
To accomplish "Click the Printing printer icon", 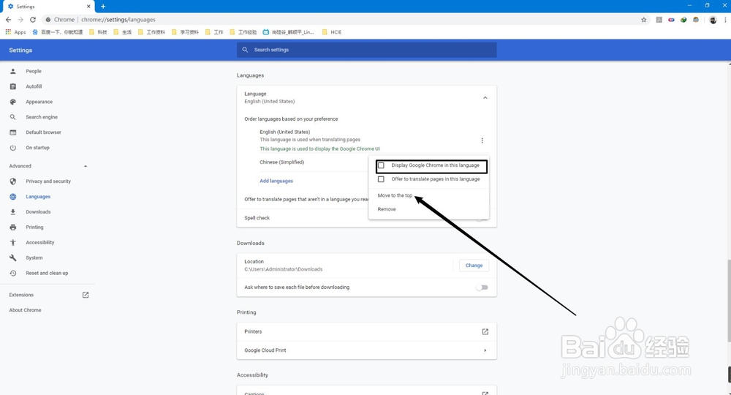I will pyautogui.click(x=13, y=227).
